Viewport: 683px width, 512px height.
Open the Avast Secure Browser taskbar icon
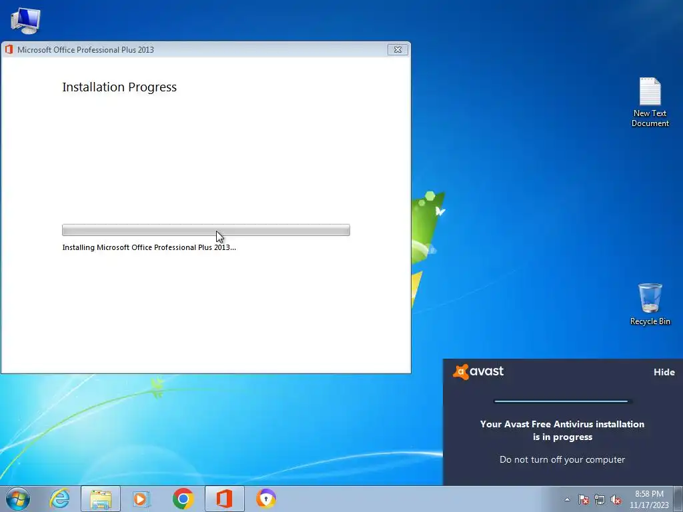point(265,499)
